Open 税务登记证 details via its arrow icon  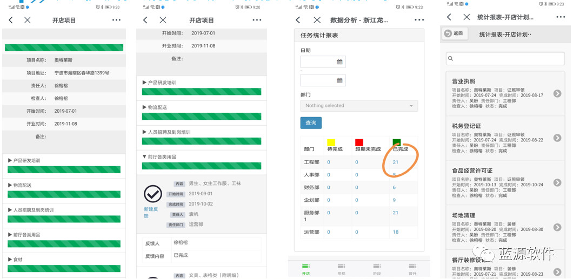pos(557,138)
